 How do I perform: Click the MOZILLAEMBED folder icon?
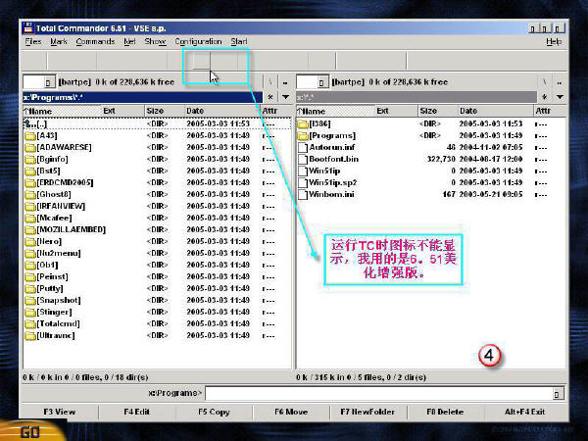click(29, 229)
